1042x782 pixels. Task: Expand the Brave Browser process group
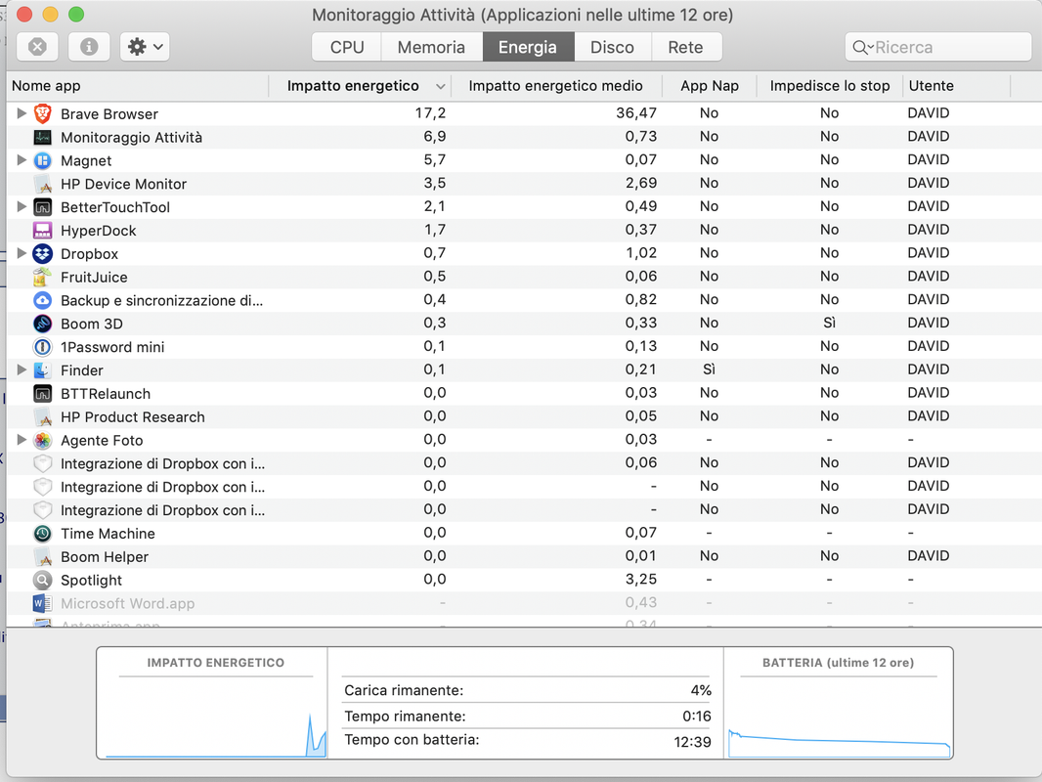(x=22, y=113)
